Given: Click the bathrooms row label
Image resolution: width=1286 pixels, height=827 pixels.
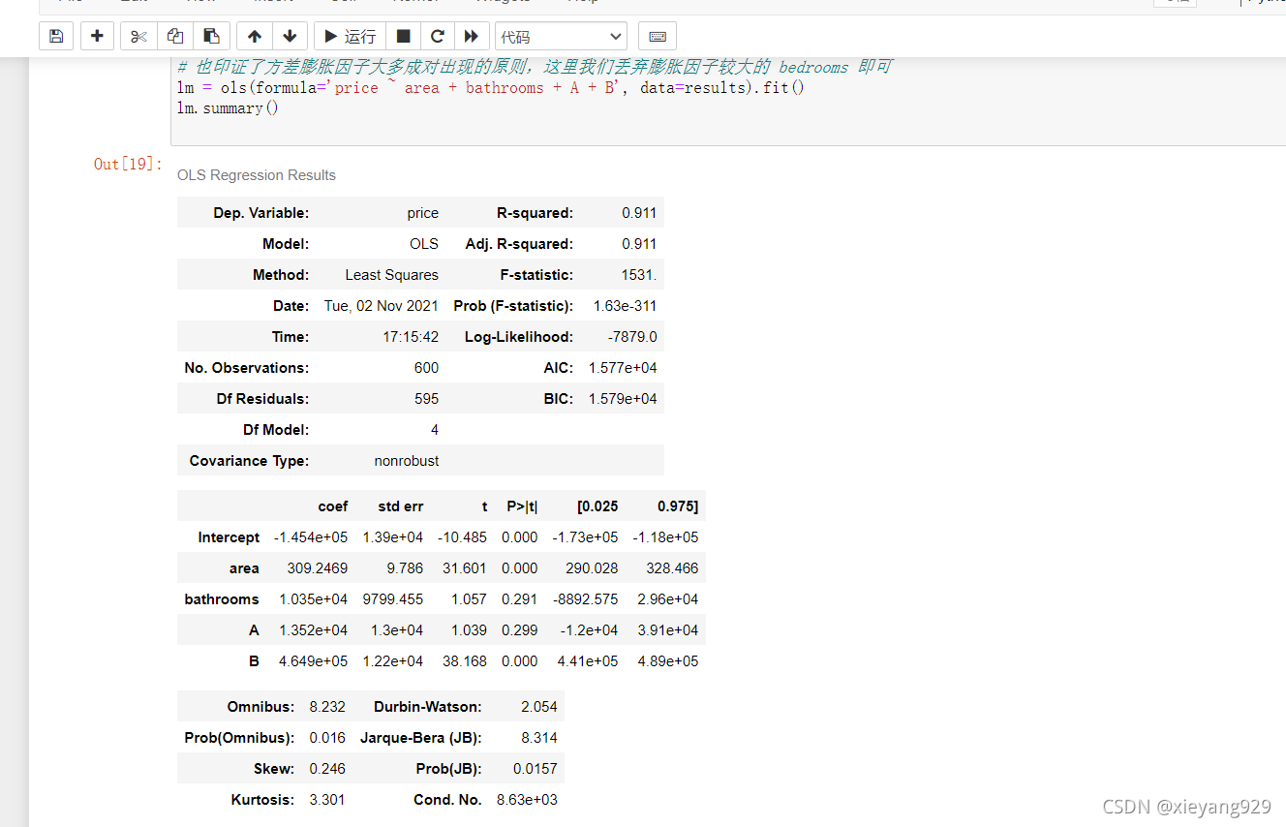Looking at the screenshot, I should click(x=222, y=599).
